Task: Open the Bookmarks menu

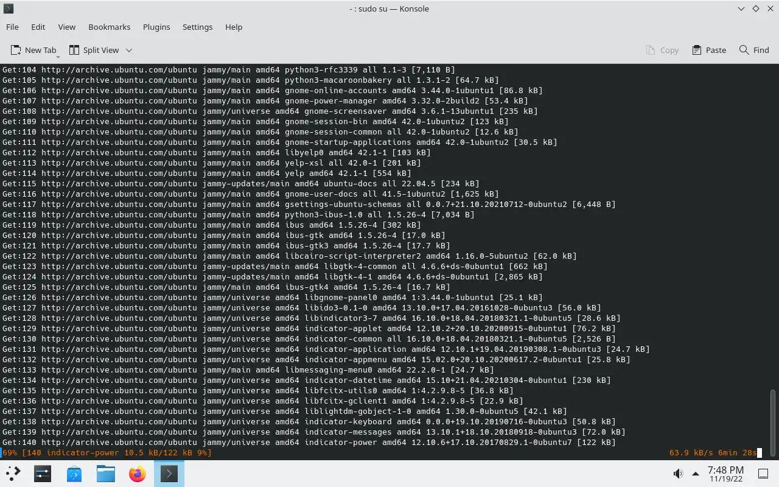Action: pyautogui.click(x=109, y=27)
